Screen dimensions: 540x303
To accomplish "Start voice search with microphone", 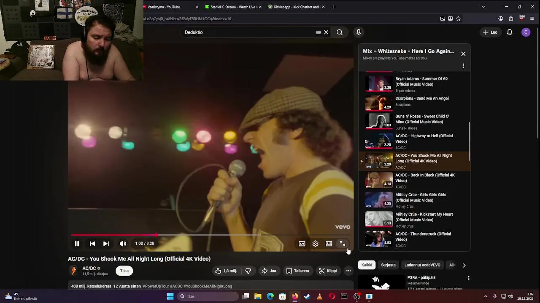I will (x=359, y=32).
